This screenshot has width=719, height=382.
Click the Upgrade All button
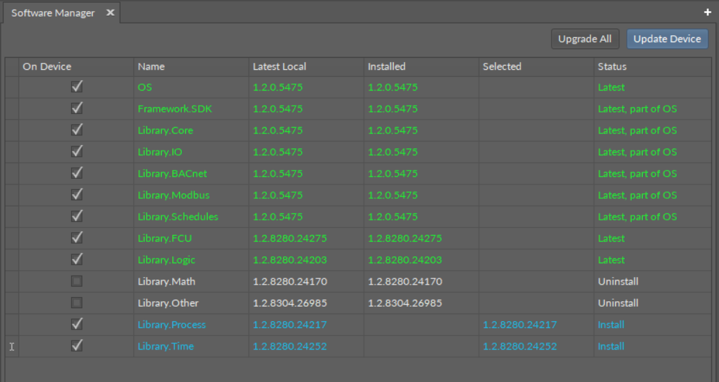click(x=584, y=39)
